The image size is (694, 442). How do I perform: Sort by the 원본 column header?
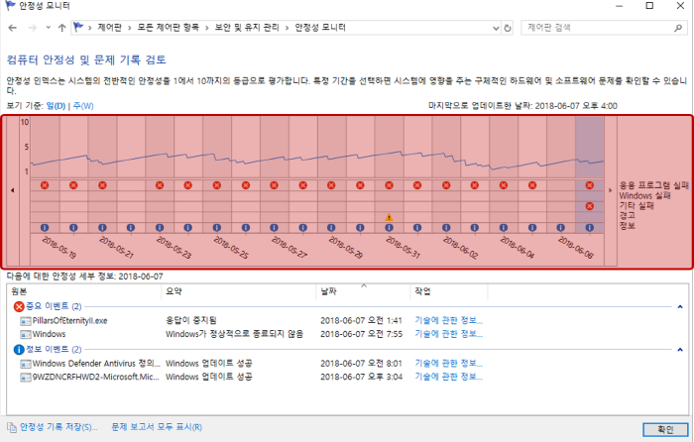(84, 291)
